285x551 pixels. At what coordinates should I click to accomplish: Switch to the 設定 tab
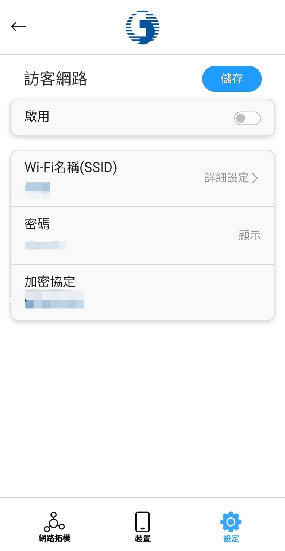[231, 538]
